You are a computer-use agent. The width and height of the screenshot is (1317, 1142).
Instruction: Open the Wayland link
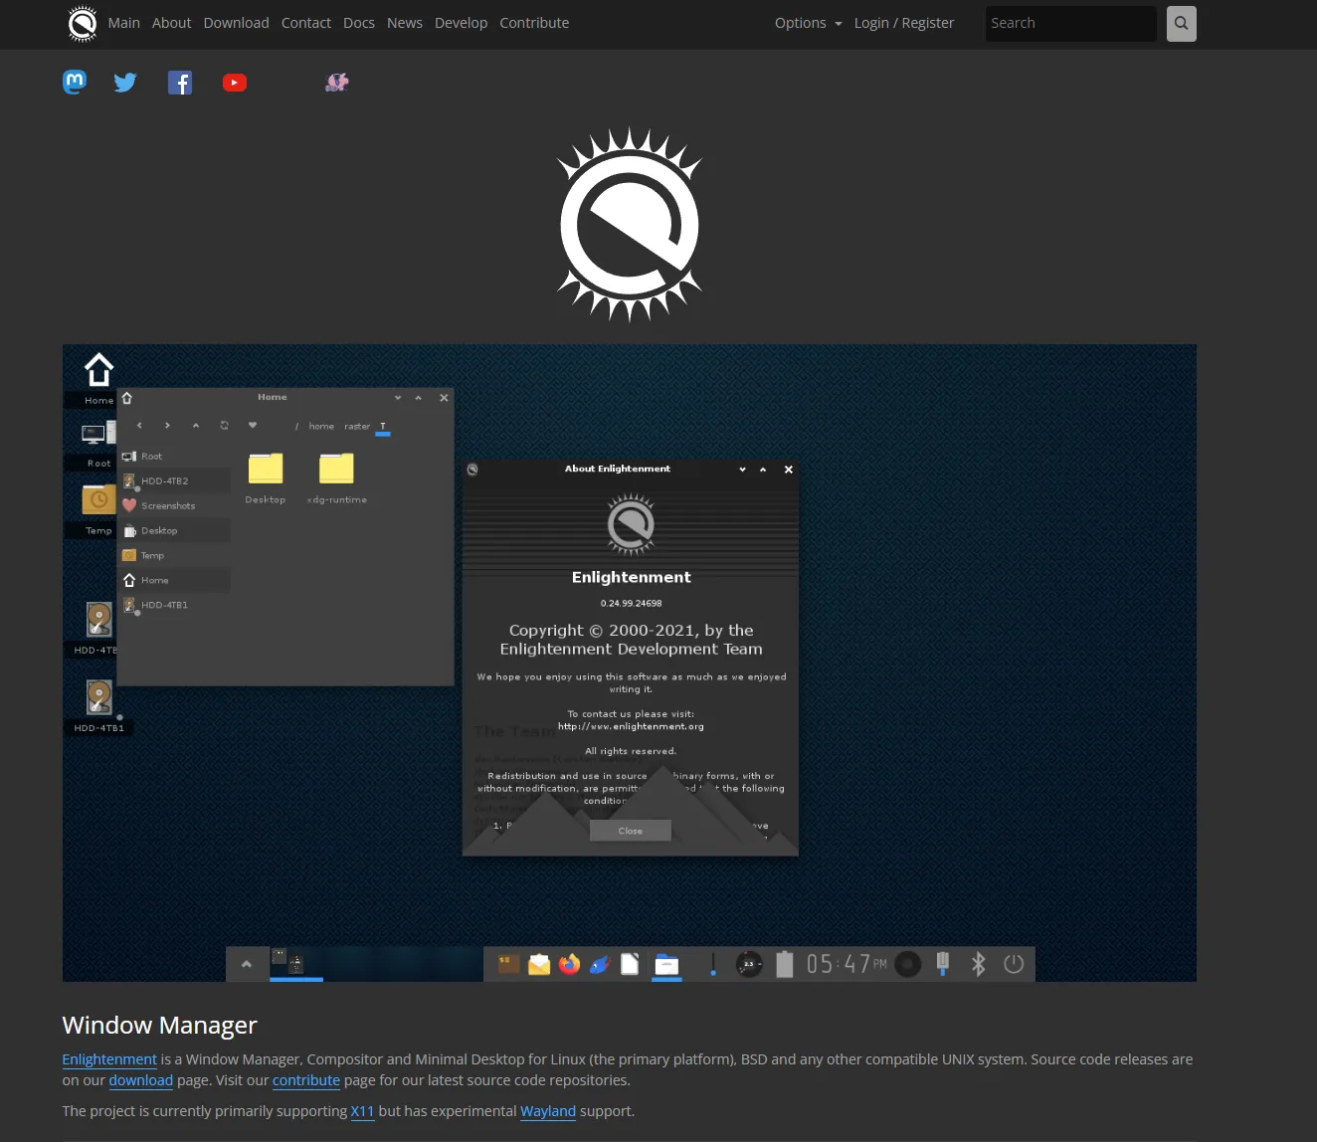(548, 1111)
